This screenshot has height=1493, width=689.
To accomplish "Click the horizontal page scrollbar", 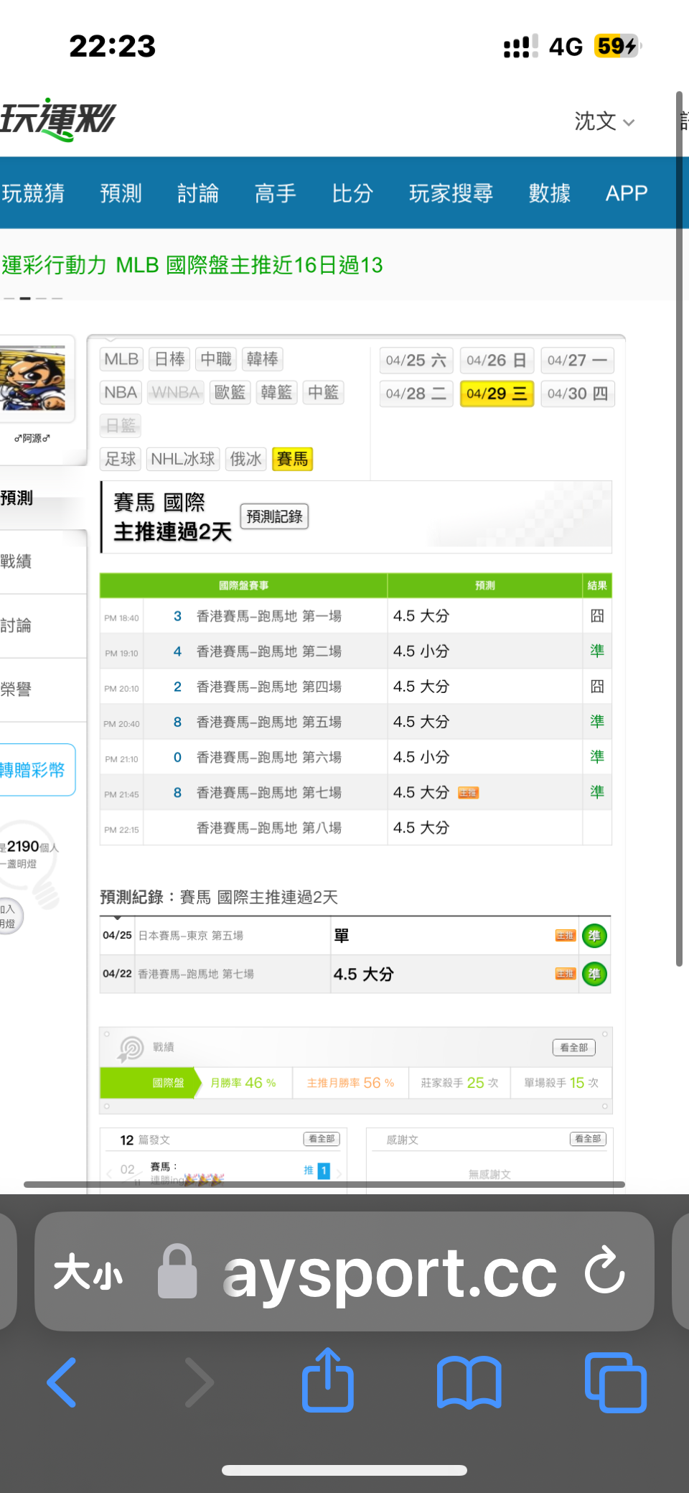I will point(323,1184).
